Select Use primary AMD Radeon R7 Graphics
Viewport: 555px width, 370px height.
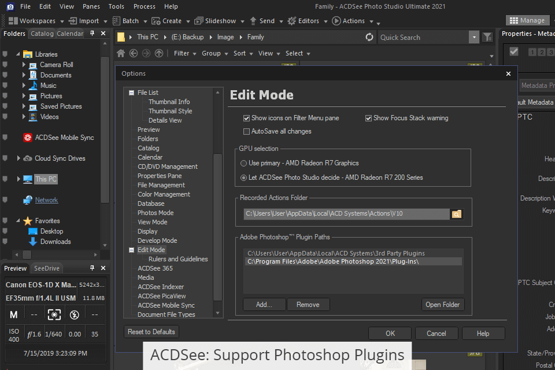pos(243,163)
